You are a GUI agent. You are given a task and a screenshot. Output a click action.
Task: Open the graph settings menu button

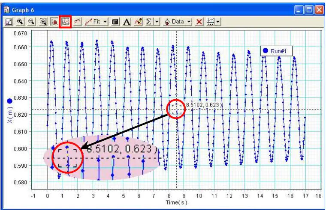[213, 21]
